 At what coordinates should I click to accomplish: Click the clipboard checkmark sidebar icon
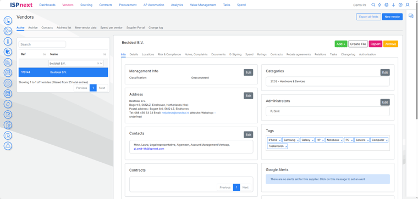point(8,135)
